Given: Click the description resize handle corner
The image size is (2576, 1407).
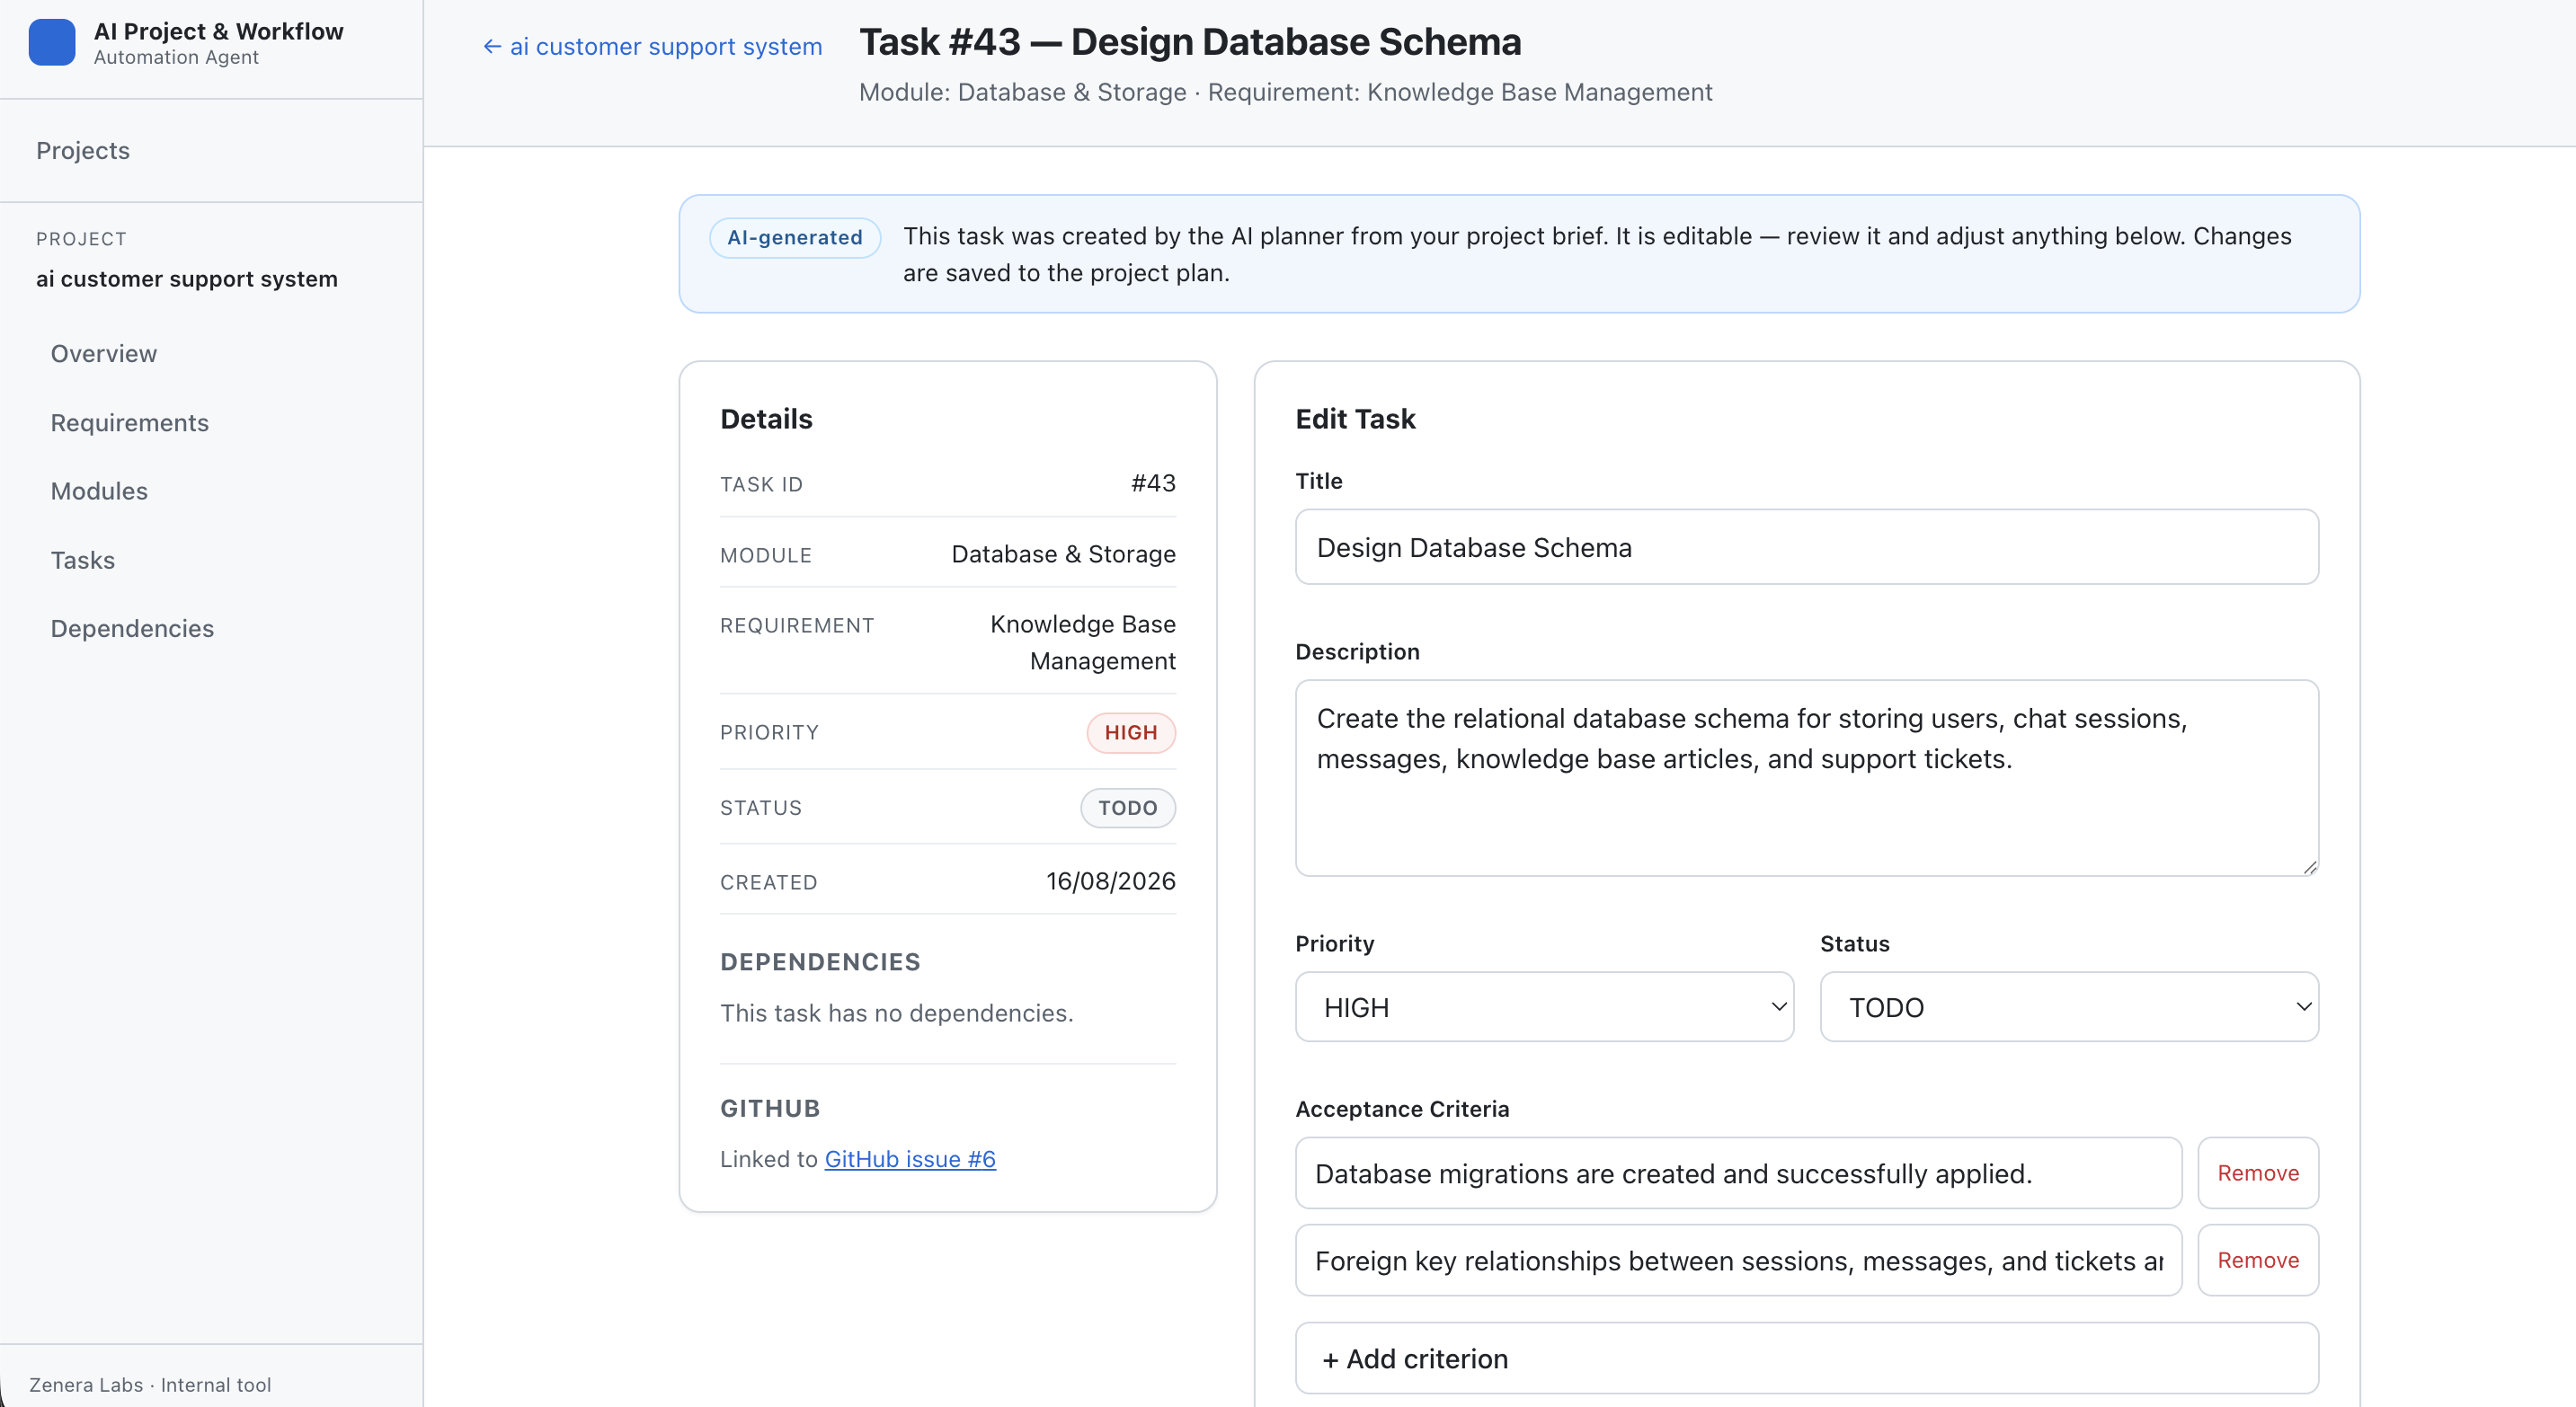Looking at the screenshot, I should pos(2309,867).
